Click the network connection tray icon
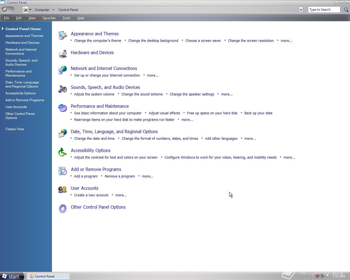The image size is (350, 280). pyautogui.click(x=322, y=276)
